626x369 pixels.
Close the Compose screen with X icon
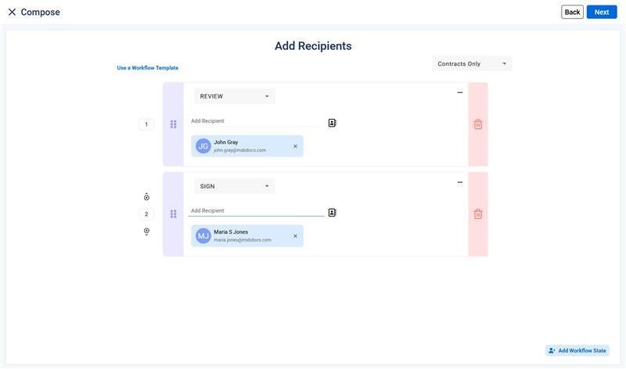[12, 12]
